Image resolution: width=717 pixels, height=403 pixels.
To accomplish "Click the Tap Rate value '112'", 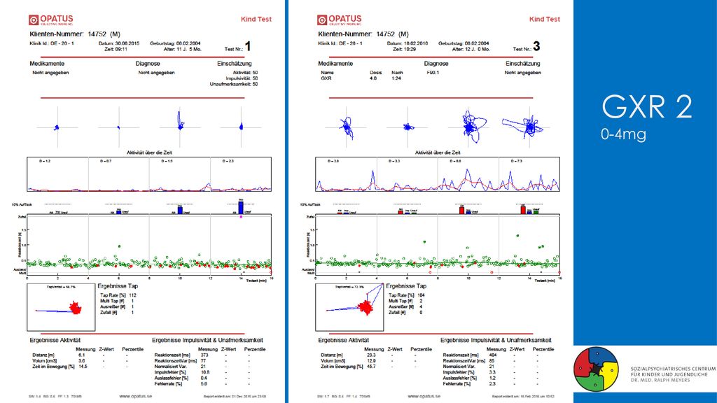I will 132,295.
